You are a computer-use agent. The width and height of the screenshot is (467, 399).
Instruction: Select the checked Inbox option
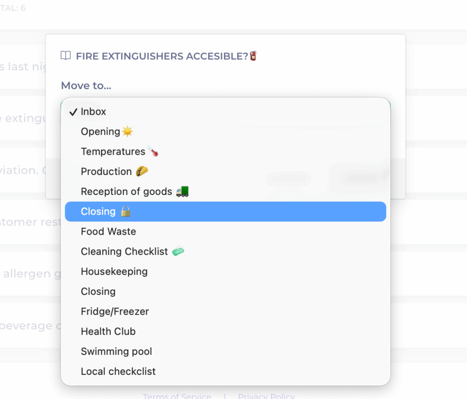tap(93, 112)
